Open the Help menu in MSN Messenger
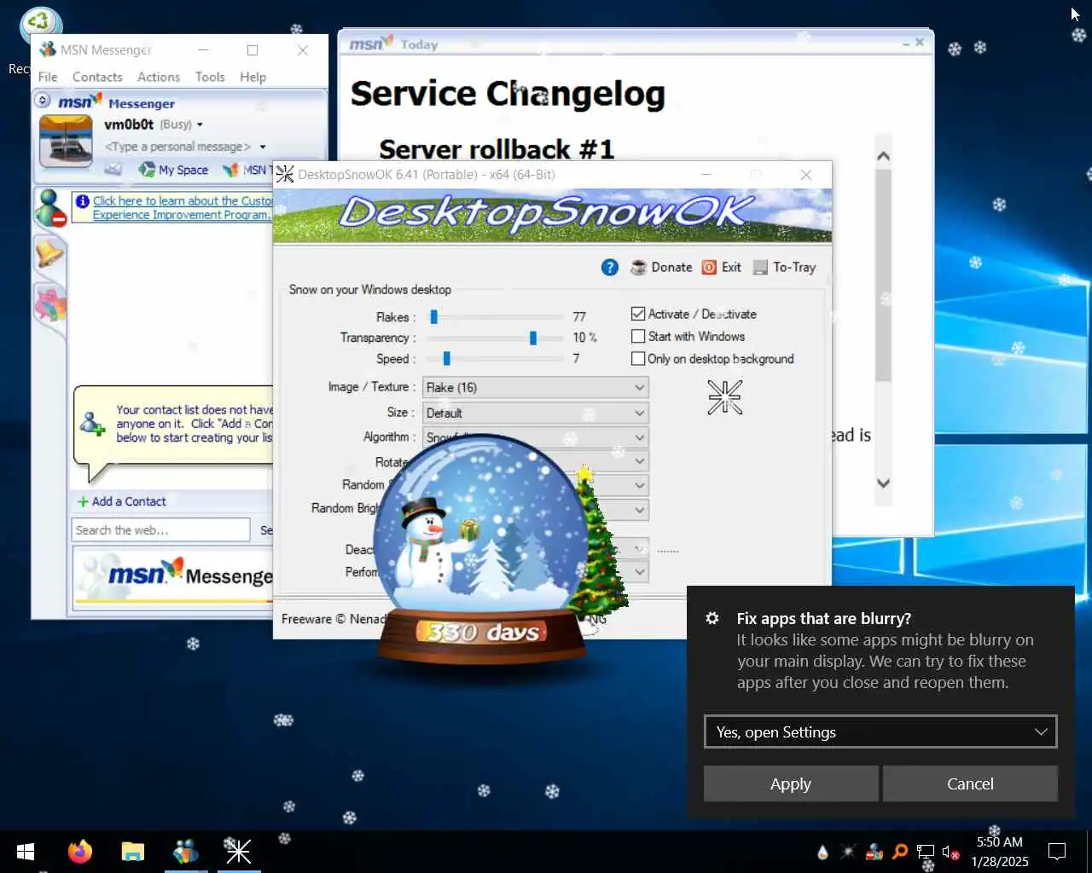This screenshot has height=873, width=1092. (253, 77)
